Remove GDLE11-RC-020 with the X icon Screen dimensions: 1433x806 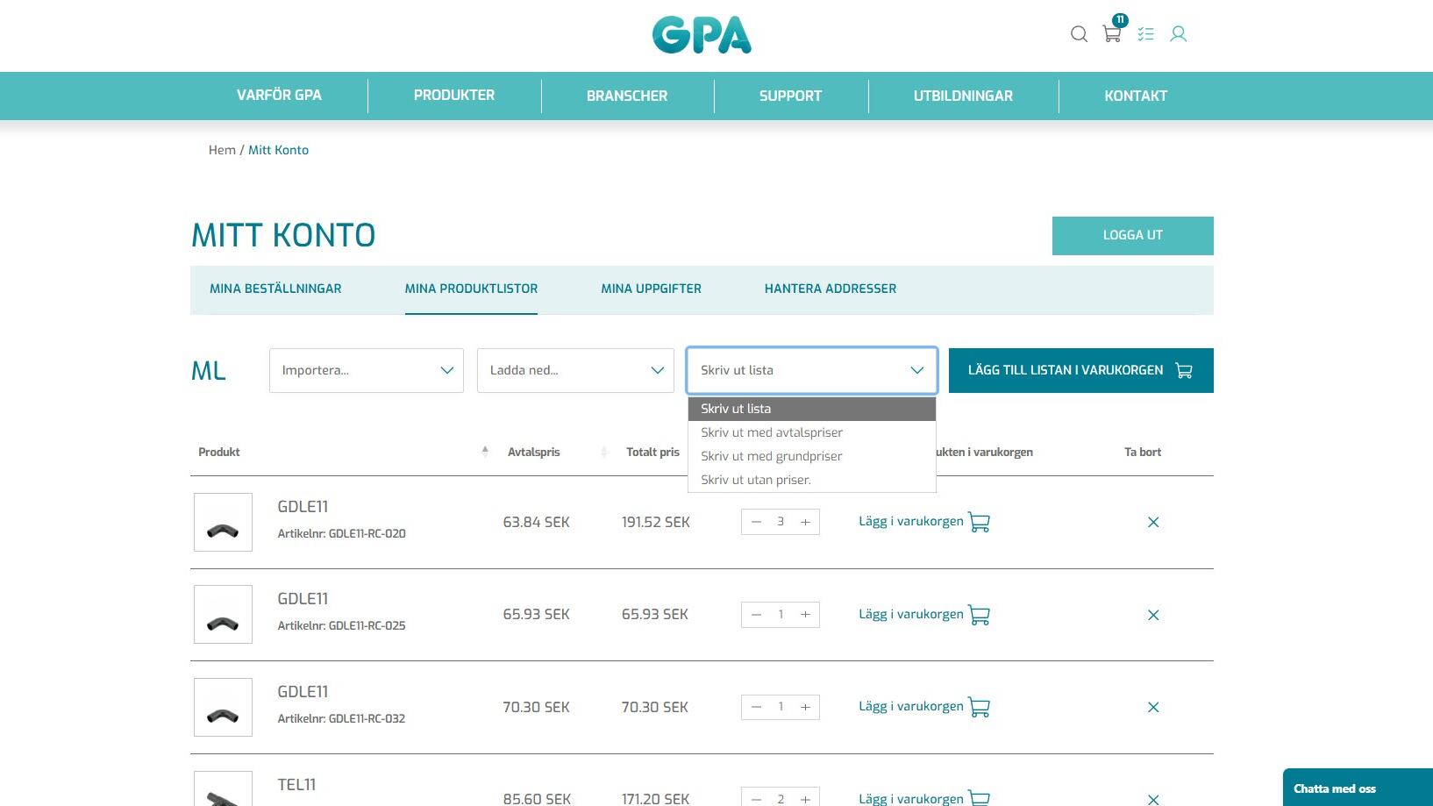(1153, 523)
